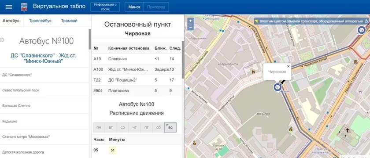Click the Чирвоная stop marker on map

point(277,87)
